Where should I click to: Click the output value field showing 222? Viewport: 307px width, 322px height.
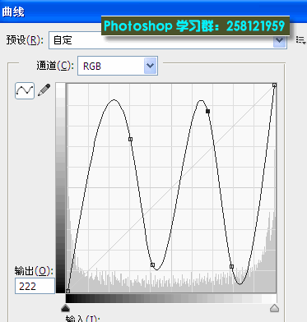click(x=35, y=286)
